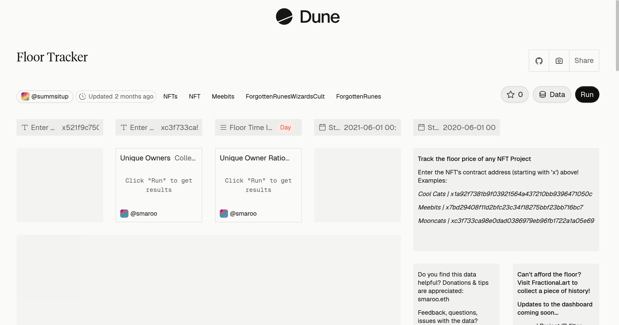Open the Unique Owners chart title
The height and width of the screenshot is (325, 619).
tap(145, 158)
